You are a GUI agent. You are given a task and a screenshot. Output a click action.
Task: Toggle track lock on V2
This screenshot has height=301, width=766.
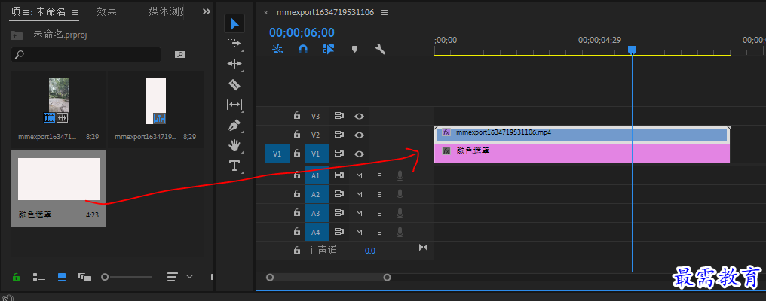click(x=296, y=135)
